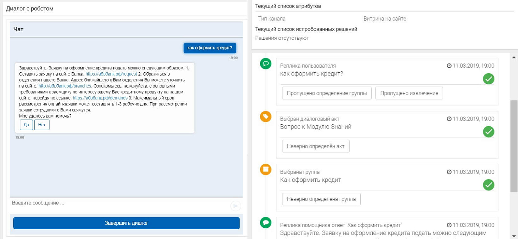Screen dimensions: 518x239
Task: Click 'Решения отсутствуют' text
Action: tap(282, 38)
